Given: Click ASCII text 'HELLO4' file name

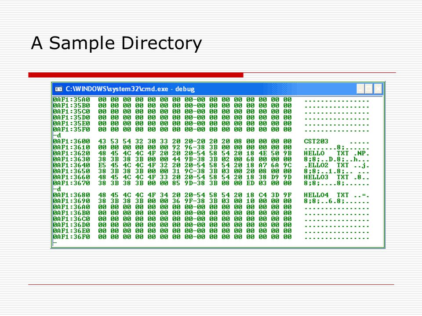Looking at the screenshot, I should click(316, 195).
